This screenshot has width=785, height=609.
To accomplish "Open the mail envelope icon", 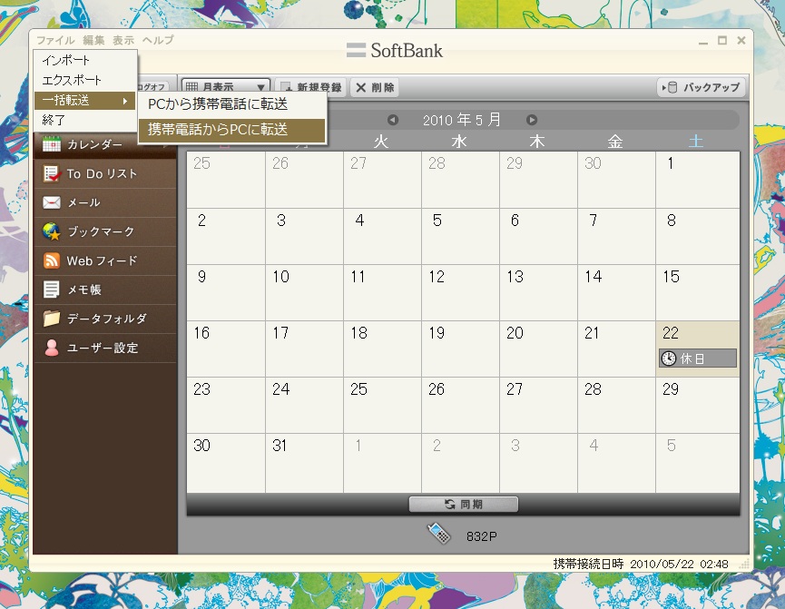I will 52,202.
